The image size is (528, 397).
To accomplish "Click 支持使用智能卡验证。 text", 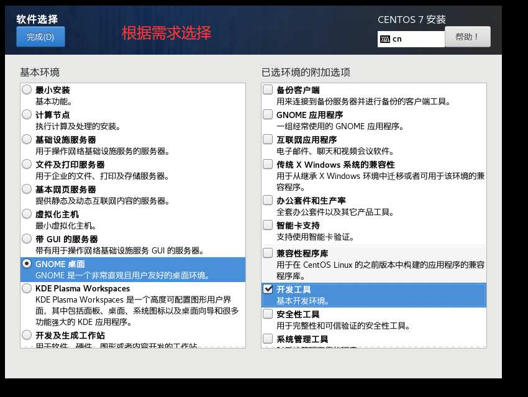I will pyautogui.click(x=315, y=237).
